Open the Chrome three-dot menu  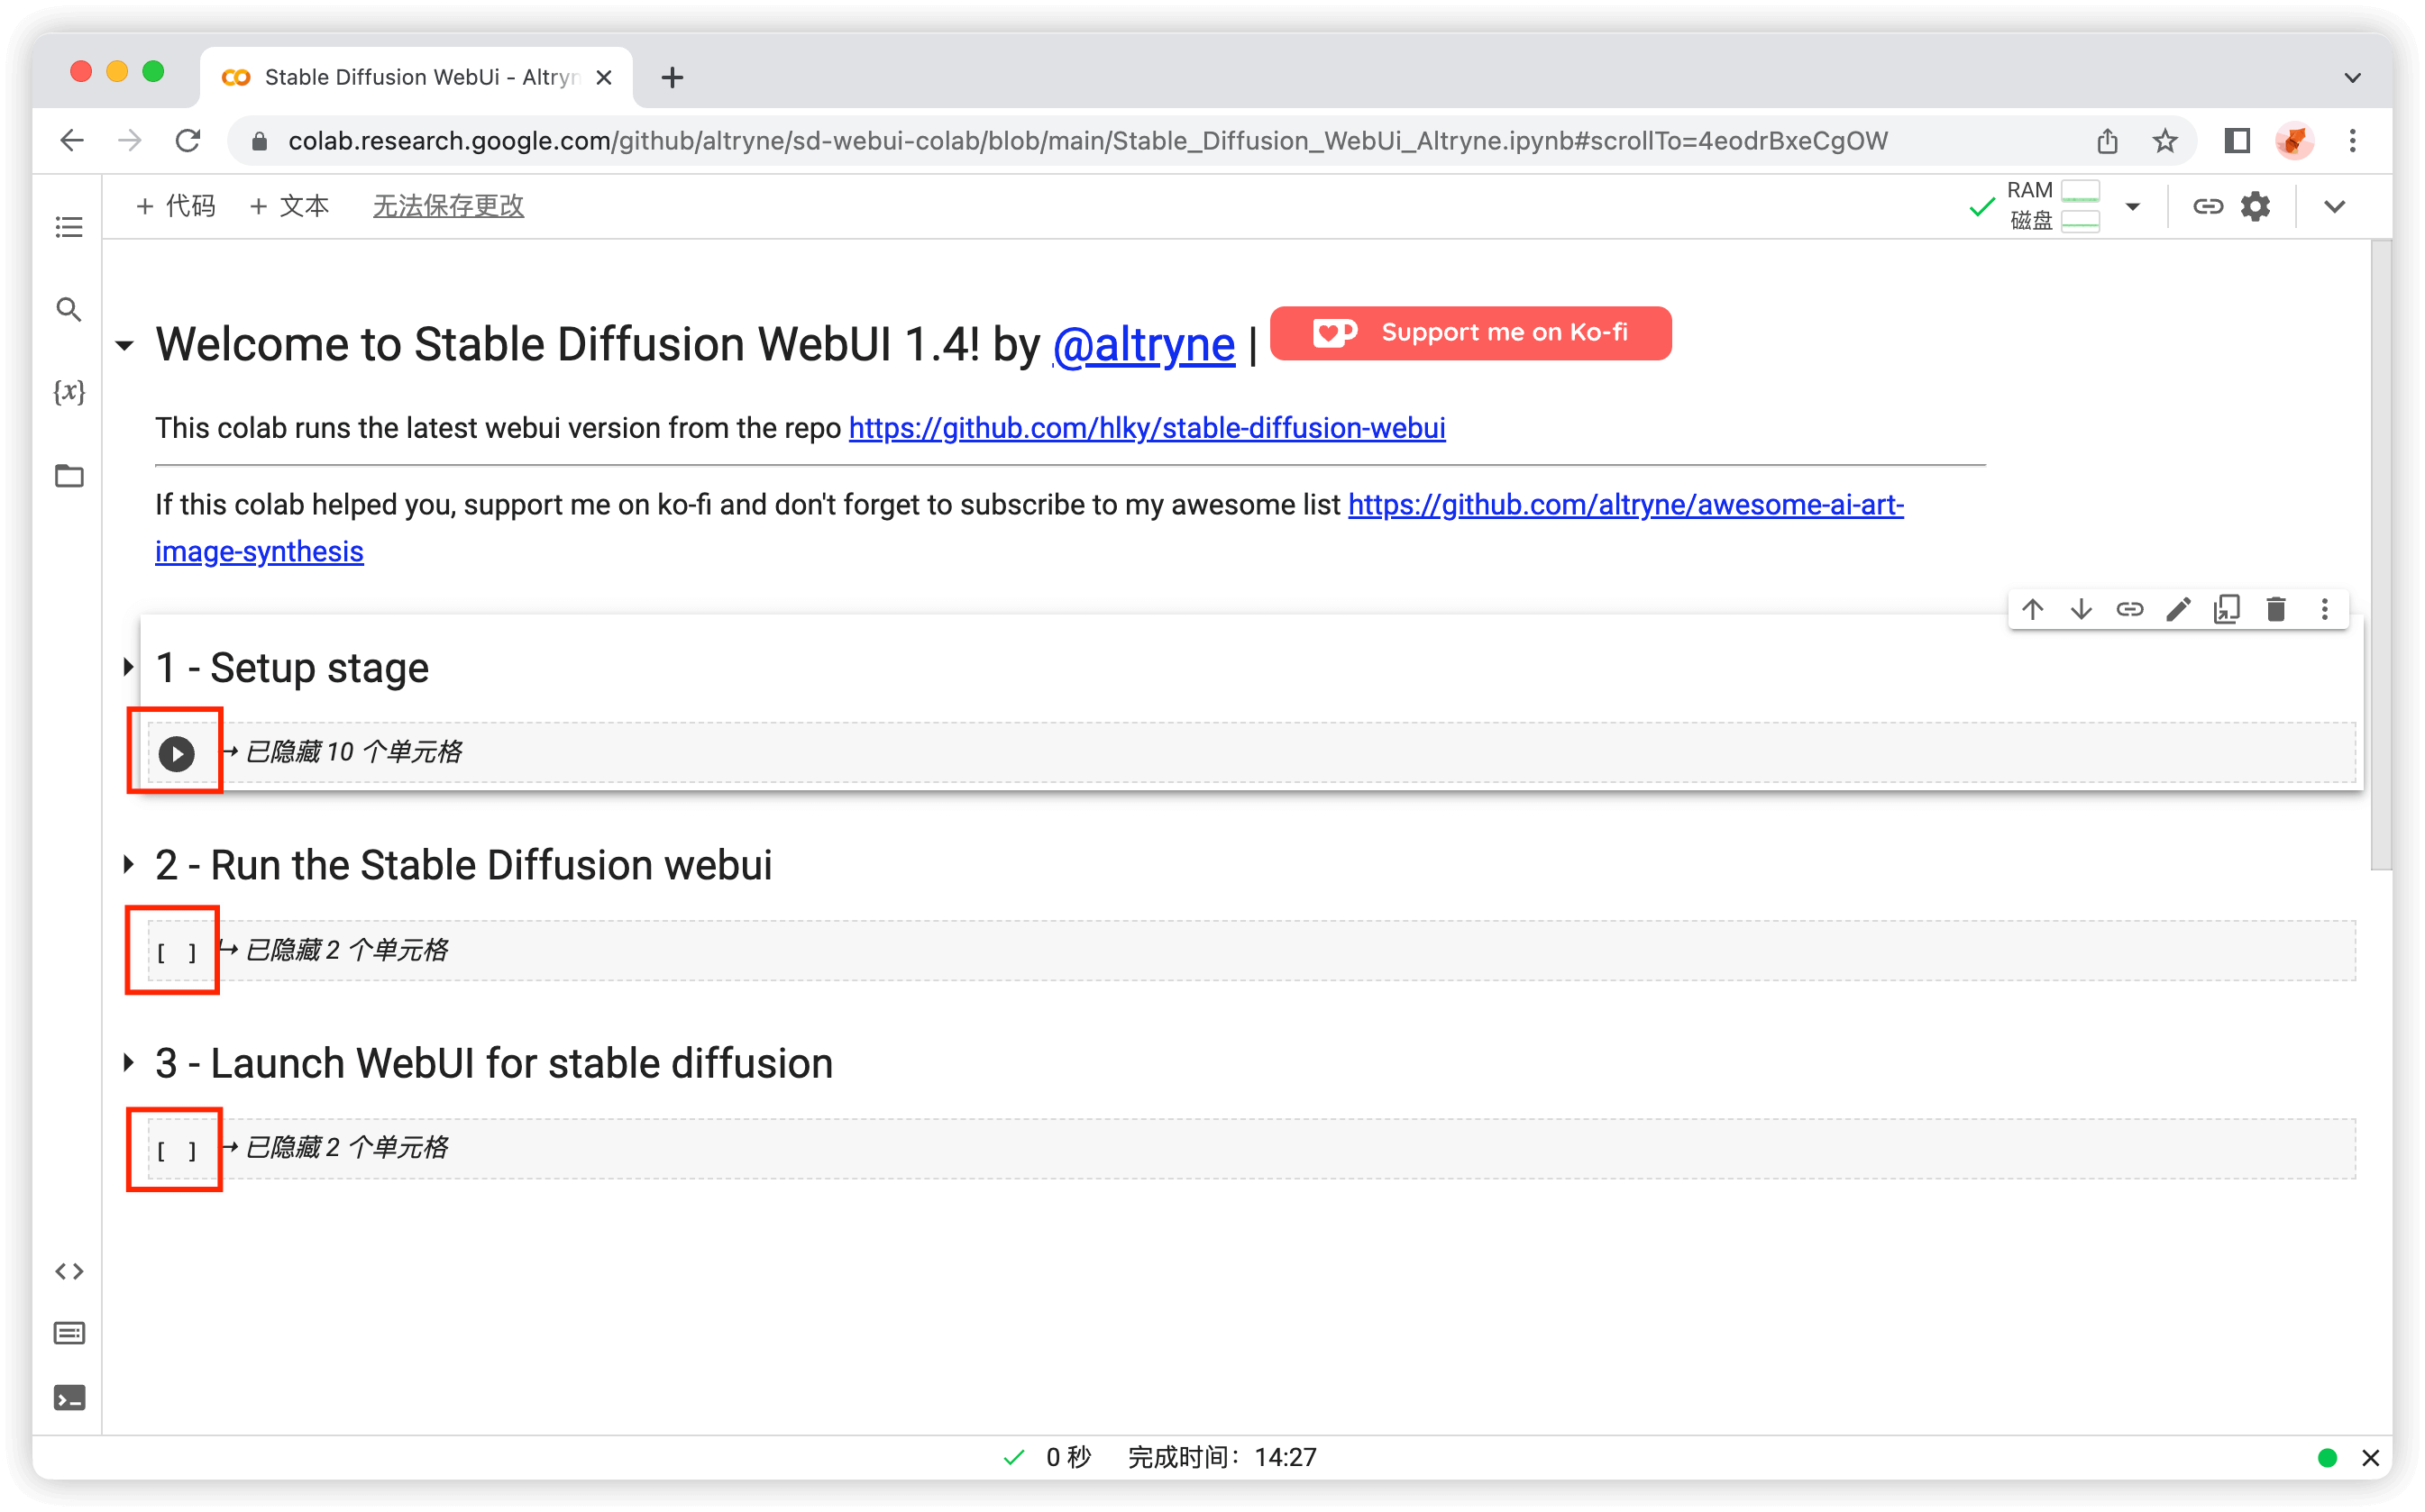[2353, 141]
